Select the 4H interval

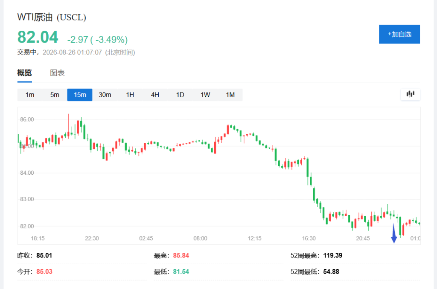click(155, 95)
